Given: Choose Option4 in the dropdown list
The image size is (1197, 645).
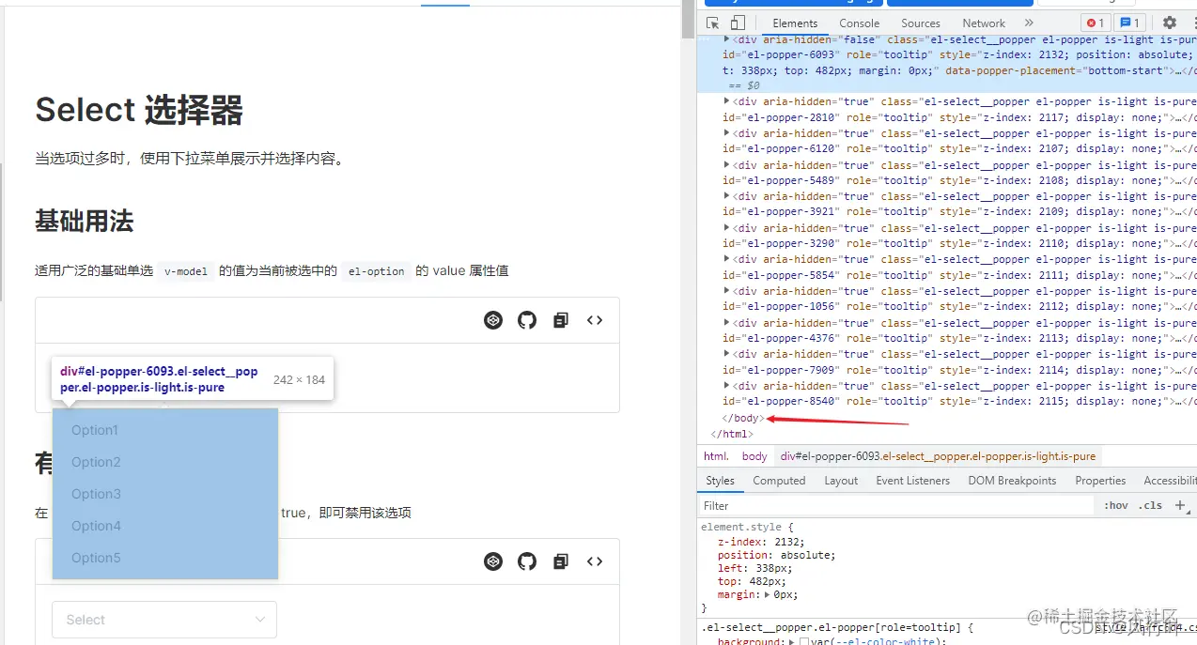Looking at the screenshot, I should (165, 526).
